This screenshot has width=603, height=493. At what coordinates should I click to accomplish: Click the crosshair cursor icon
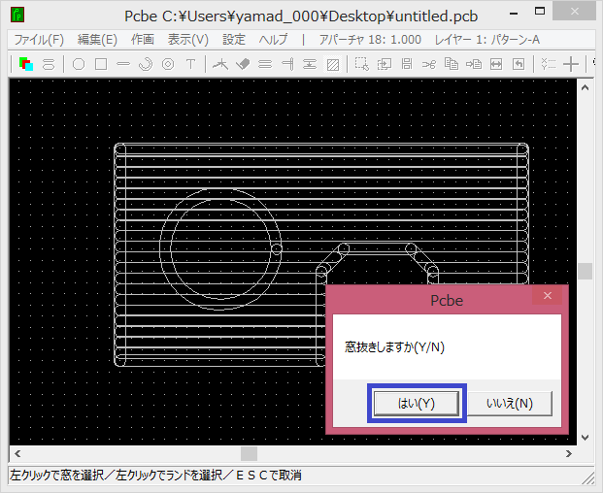click(572, 64)
